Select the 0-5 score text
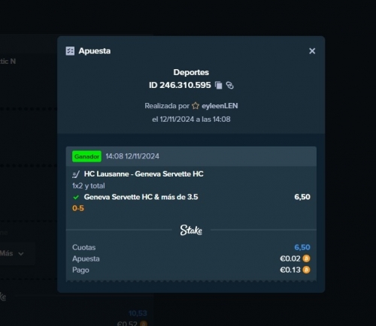The height and width of the screenshot is (326, 376). pyautogui.click(x=78, y=208)
